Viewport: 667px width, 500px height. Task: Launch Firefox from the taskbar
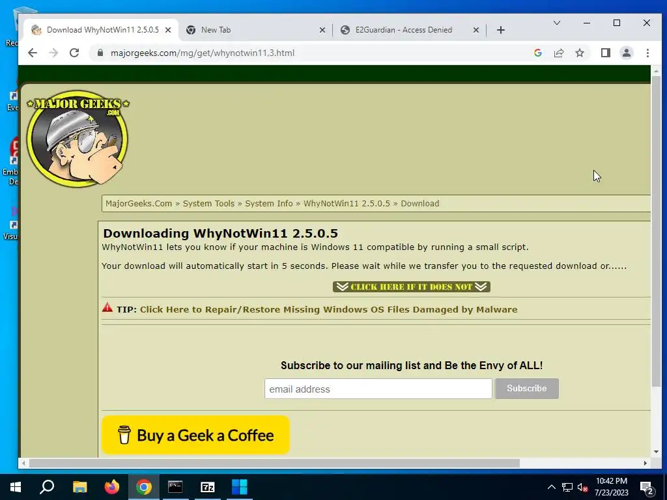coord(112,487)
